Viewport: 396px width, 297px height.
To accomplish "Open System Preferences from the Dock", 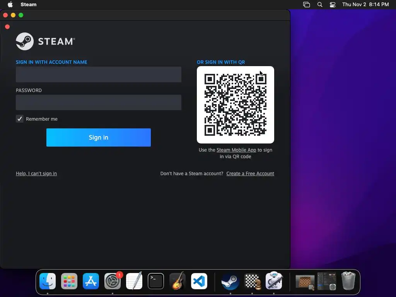I will [x=113, y=281].
